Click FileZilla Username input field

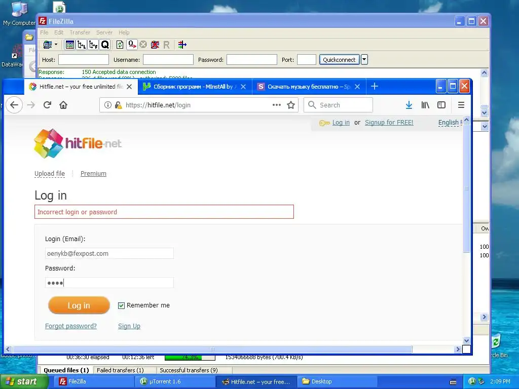(168, 60)
